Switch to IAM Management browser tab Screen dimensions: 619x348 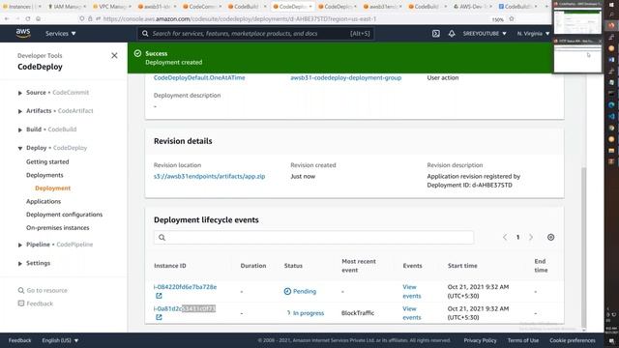pyautogui.click(x=67, y=7)
